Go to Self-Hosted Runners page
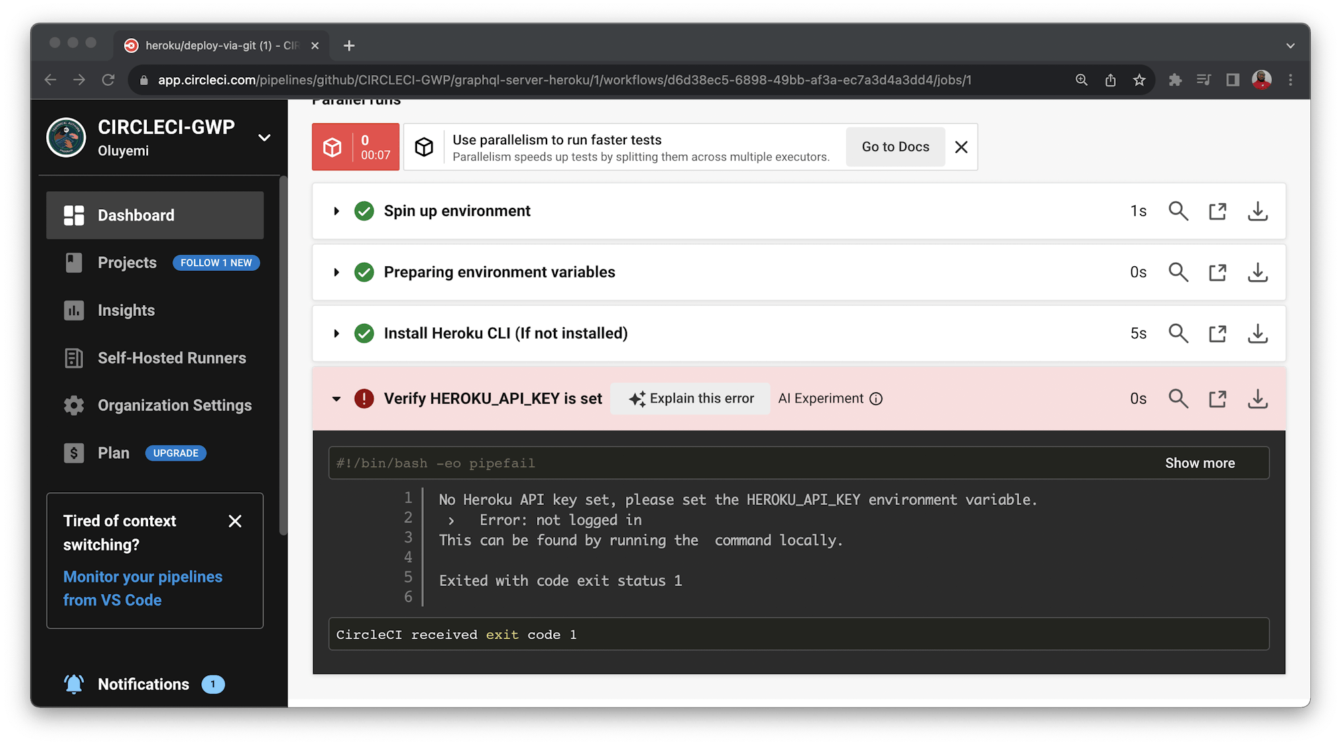Viewport: 1341px width, 745px height. coord(172,358)
